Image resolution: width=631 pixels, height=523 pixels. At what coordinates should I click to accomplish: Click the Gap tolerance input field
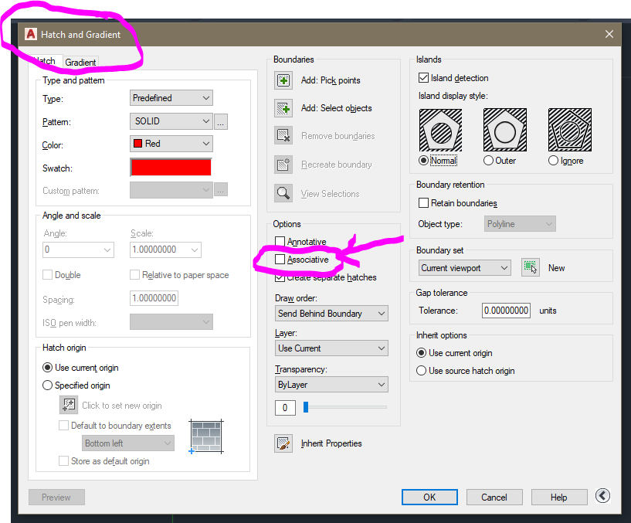point(505,311)
